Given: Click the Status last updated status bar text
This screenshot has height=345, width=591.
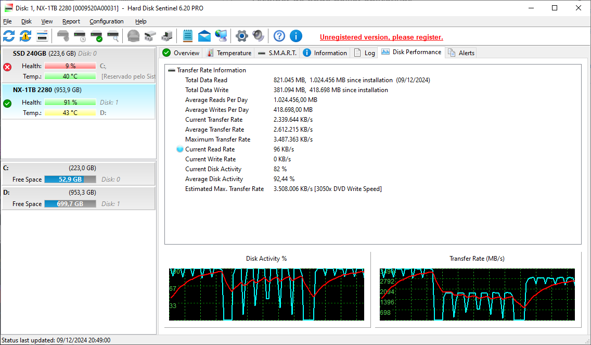Looking at the screenshot, I should (56, 340).
